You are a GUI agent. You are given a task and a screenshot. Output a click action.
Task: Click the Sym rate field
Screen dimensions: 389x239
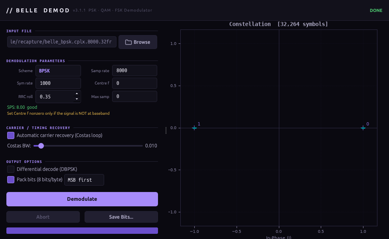click(x=58, y=83)
